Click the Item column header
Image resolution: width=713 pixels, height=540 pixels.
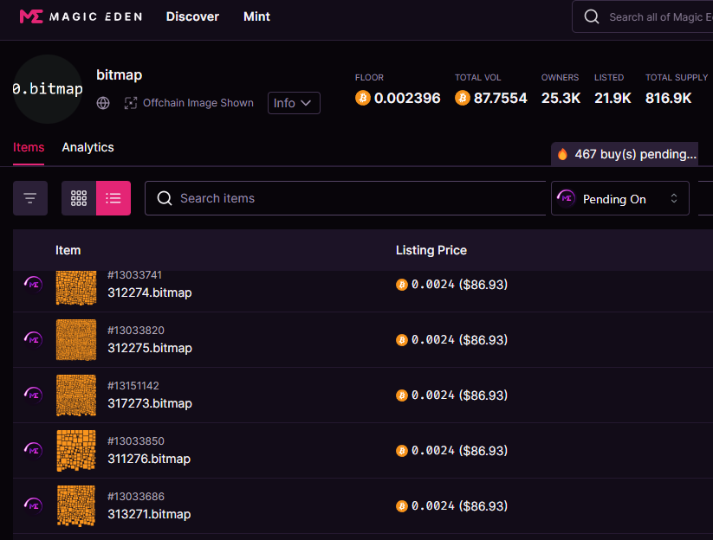[68, 250]
